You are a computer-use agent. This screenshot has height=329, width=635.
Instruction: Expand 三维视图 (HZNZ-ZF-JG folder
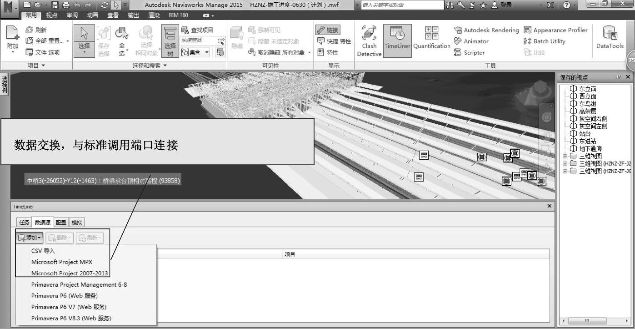pos(565,171)
